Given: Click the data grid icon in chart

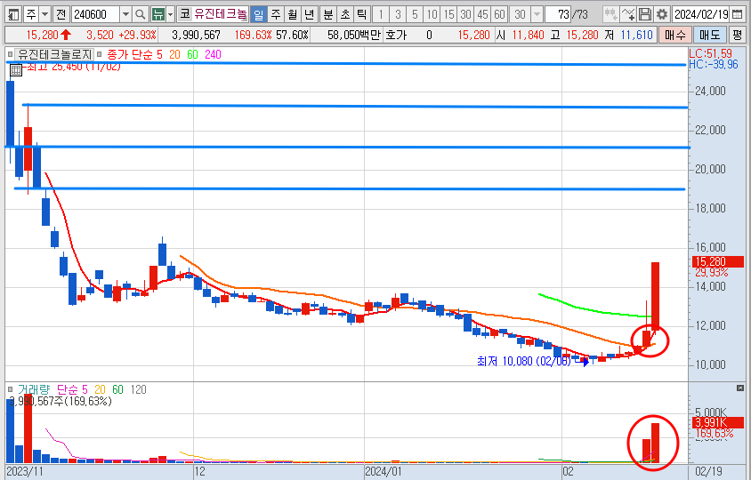Looking at the screenshot, I should 16,70.
